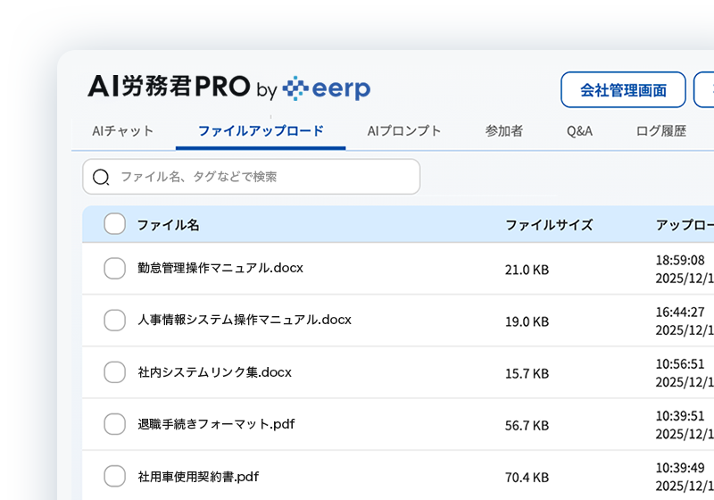
Task: Open the ファイルアップロード tab
Action: click(x=261, y=131)
